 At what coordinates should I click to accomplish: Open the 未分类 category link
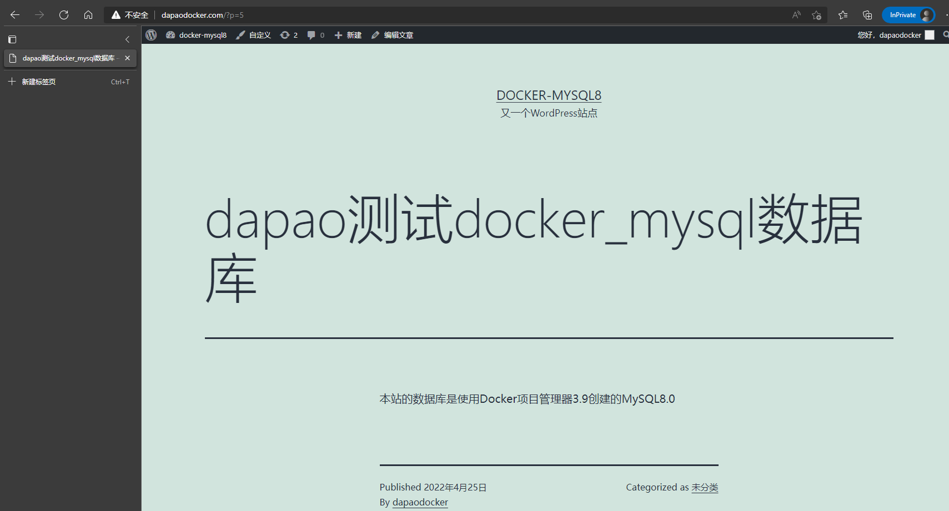[x=705, y=487]
